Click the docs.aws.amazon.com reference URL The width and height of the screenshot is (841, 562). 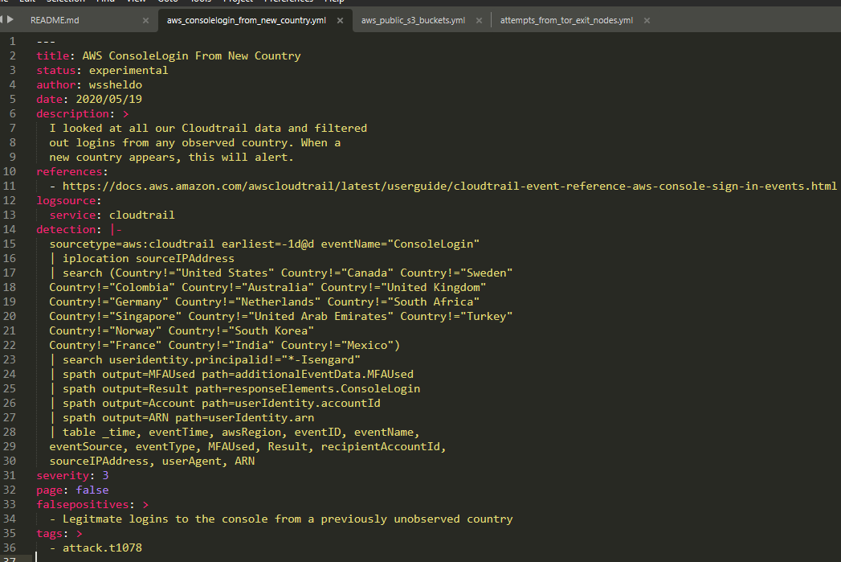(x=450, y=187)
